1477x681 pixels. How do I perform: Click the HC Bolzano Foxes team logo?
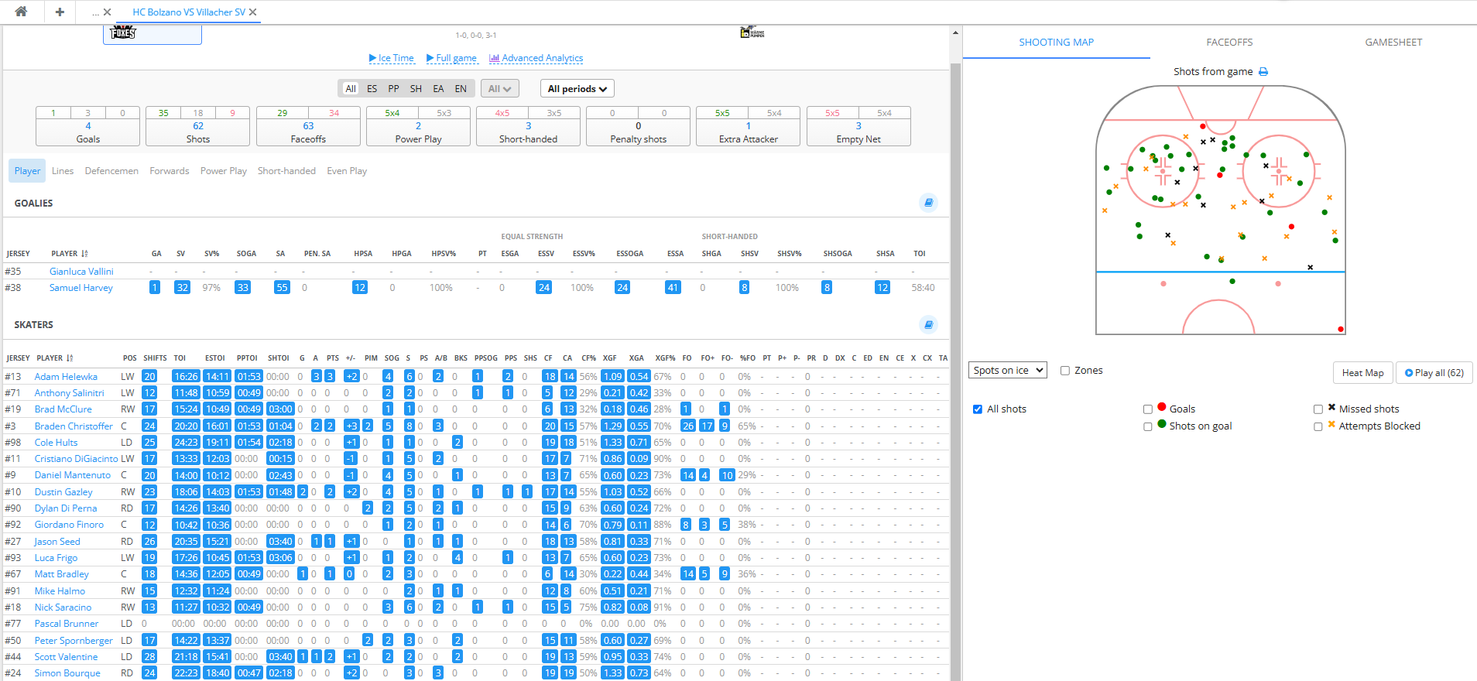(x=123, y=33)
